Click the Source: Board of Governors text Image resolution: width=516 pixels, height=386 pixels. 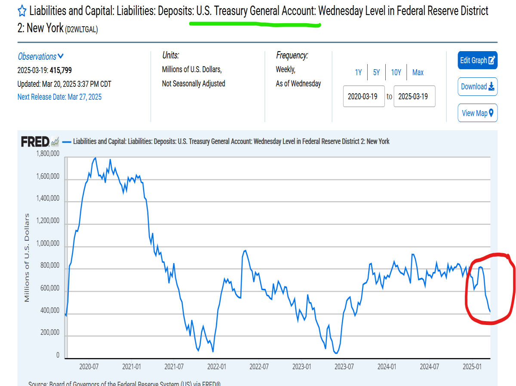point(125,383)
